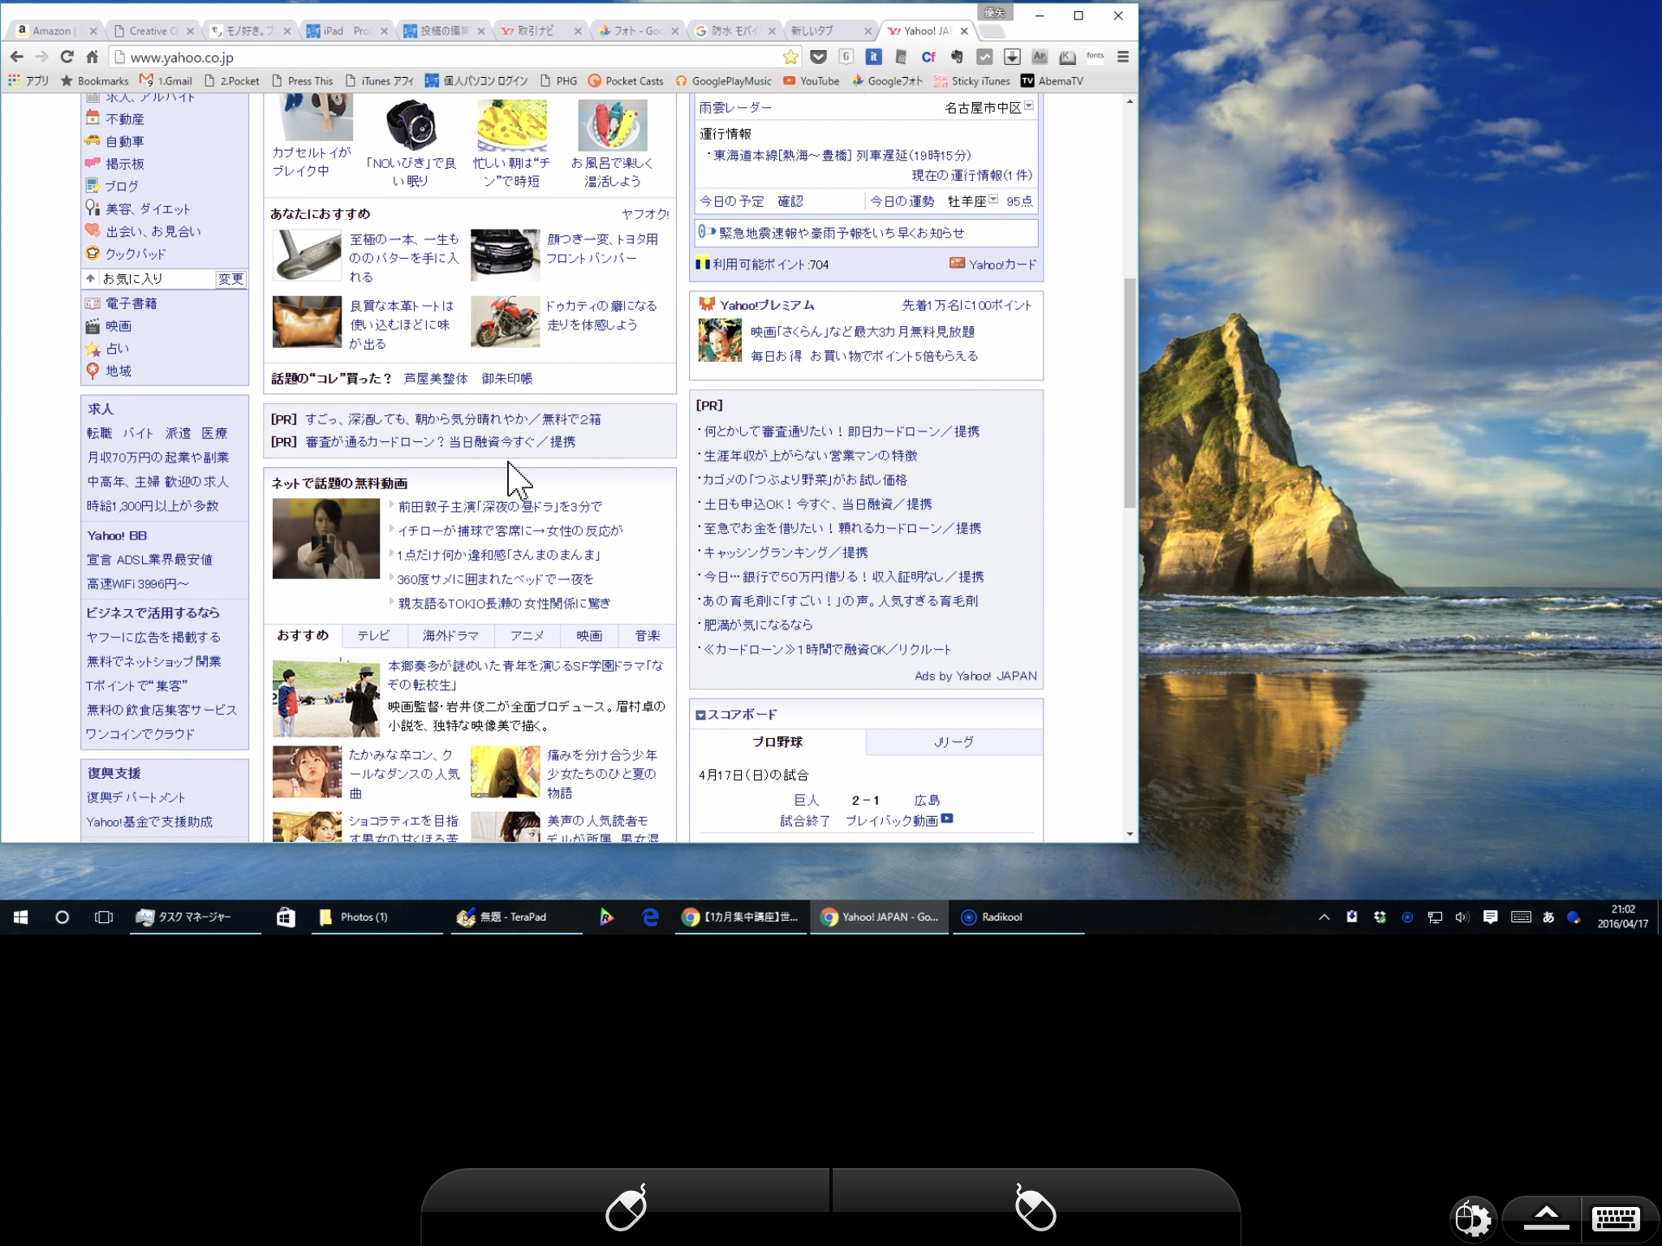This screenshot has width=1662, height=1246.
Task: Click the IME あ indicator in tray
Action: click(x=1548, y=917)
